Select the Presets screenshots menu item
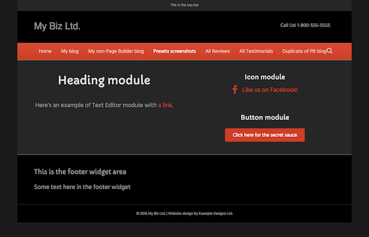The image size is (369, 237). (175, 51)
